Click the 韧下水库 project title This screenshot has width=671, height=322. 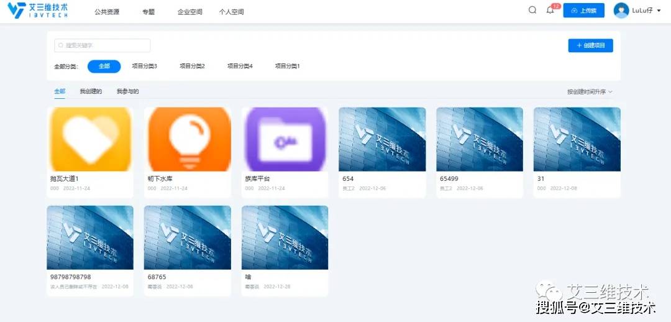(160, 178)
